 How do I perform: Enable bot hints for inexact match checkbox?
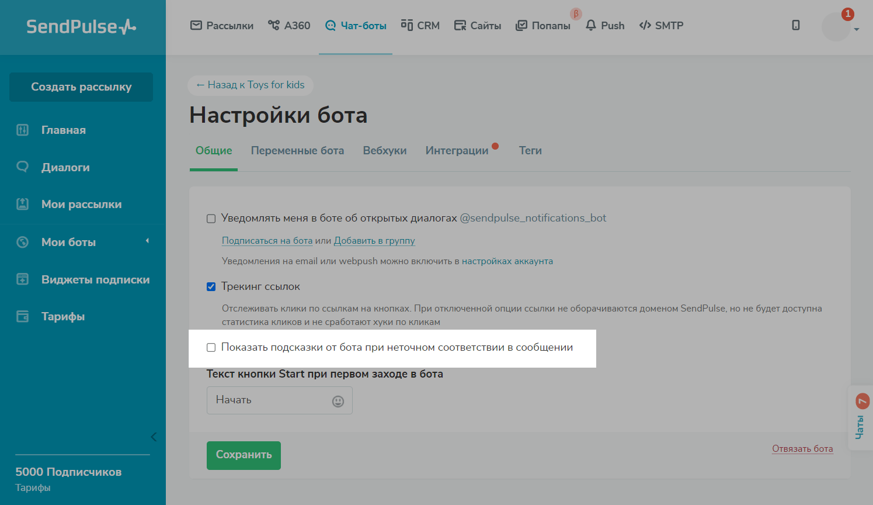tap(211, 348)
